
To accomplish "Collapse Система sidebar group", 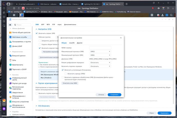I will (10, 75).
